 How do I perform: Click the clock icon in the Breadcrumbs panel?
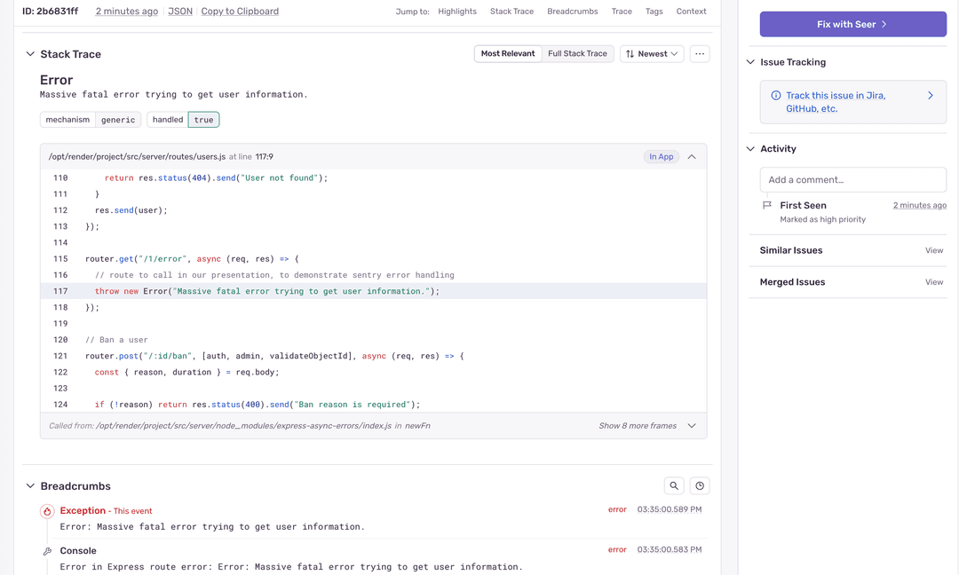click(x=700, y=485)
